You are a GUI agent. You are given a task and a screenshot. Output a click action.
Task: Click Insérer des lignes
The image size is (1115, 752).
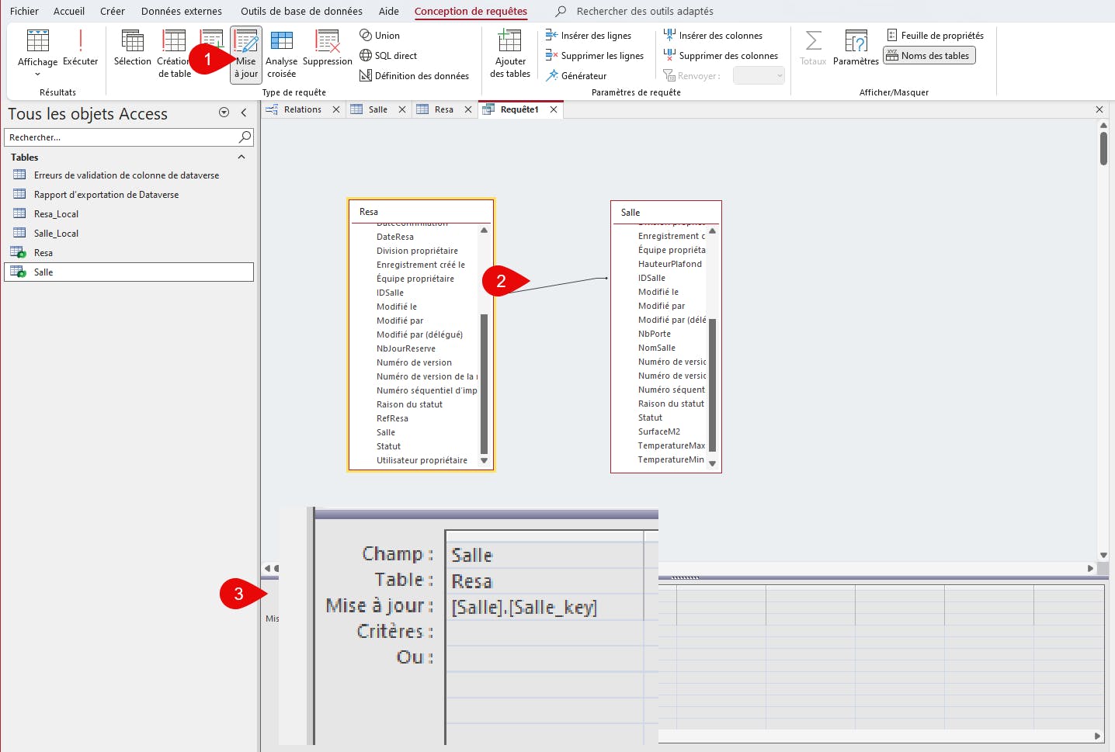(589, 36)
